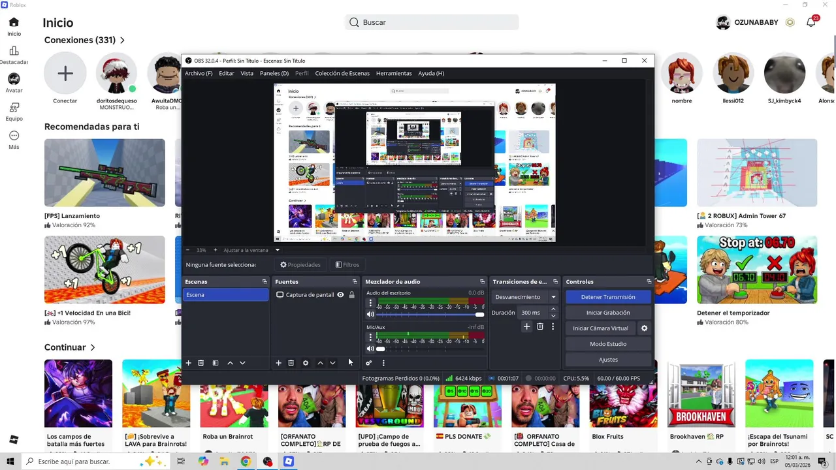Screen dimensions: 836x470
Task: Open the audio mixer bottom three-dot menu
Action: (x=383, y=363)
